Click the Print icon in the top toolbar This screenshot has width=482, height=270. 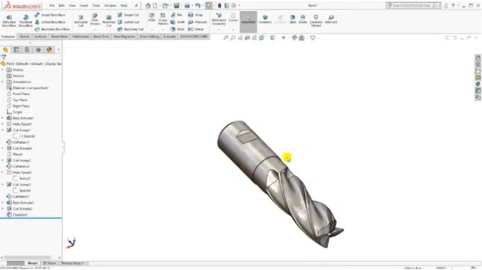coord(187,5)
